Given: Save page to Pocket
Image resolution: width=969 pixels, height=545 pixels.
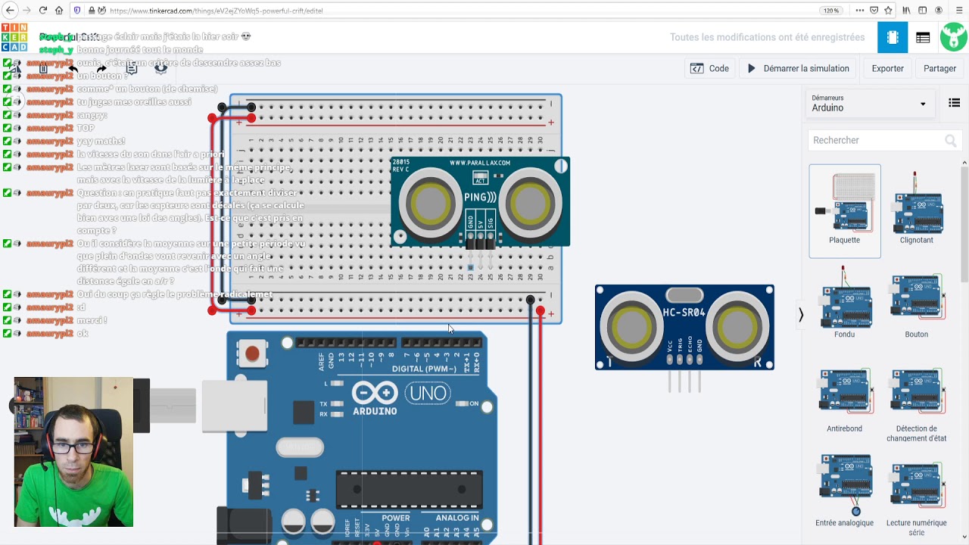Looking at the screenshot, I should click(x=874, y=11).
